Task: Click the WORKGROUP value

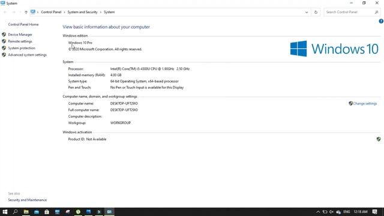Action: pos(121,123)
